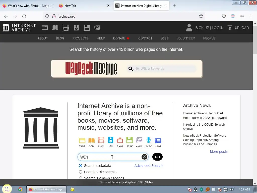Open the Video film icon in top navigation
257x193 pixels.
pyautogui.click(x=66, y=28)
